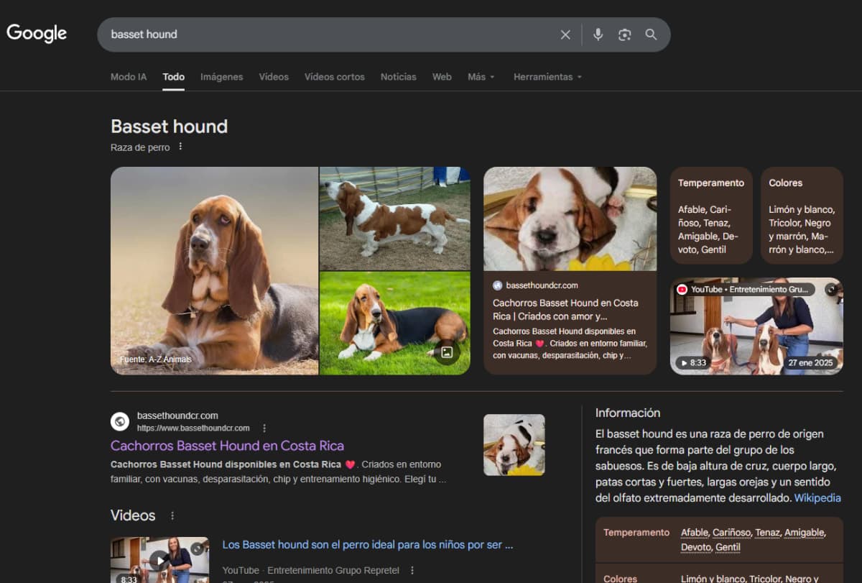Open the puppy thumbnail beside the search result
This screenshot has height=583, width=862.
514,445
